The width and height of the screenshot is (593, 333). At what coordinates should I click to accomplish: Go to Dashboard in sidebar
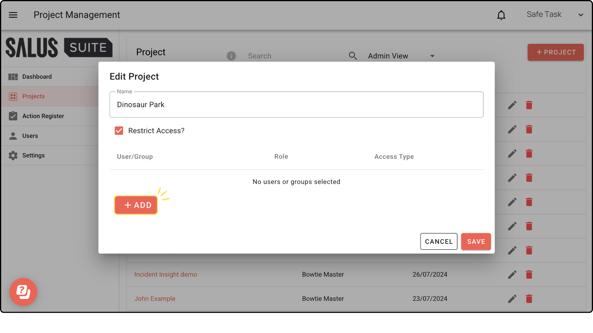pos(37,77)
